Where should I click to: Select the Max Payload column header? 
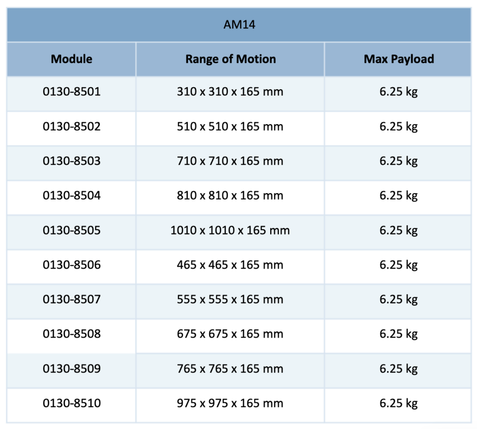pos(399,59)
